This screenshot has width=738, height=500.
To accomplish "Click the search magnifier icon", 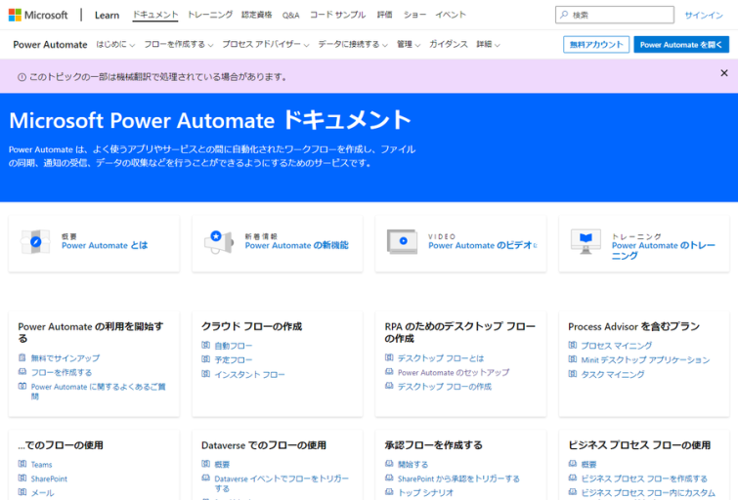I will (564, 15).
